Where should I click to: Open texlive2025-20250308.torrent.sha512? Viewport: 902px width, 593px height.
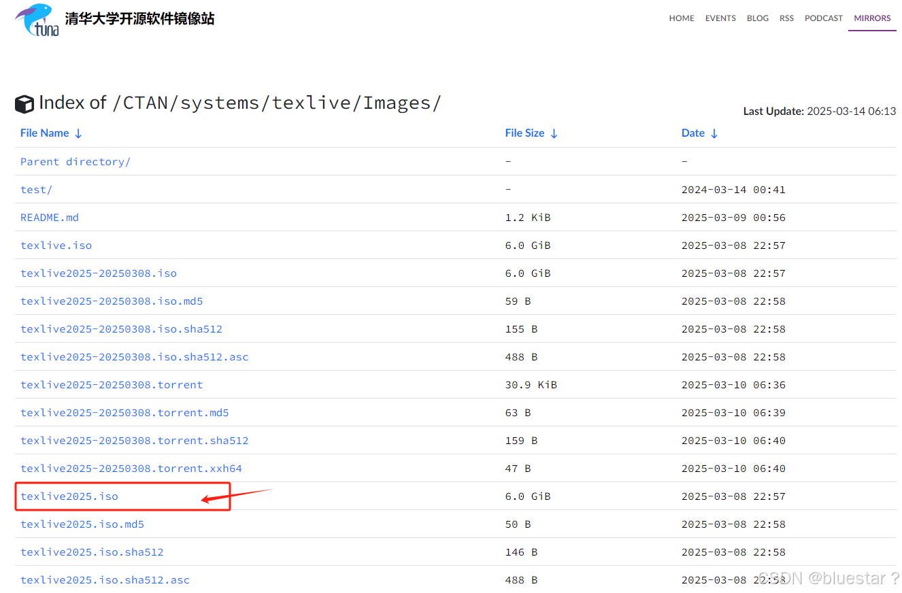click(135, 441)
